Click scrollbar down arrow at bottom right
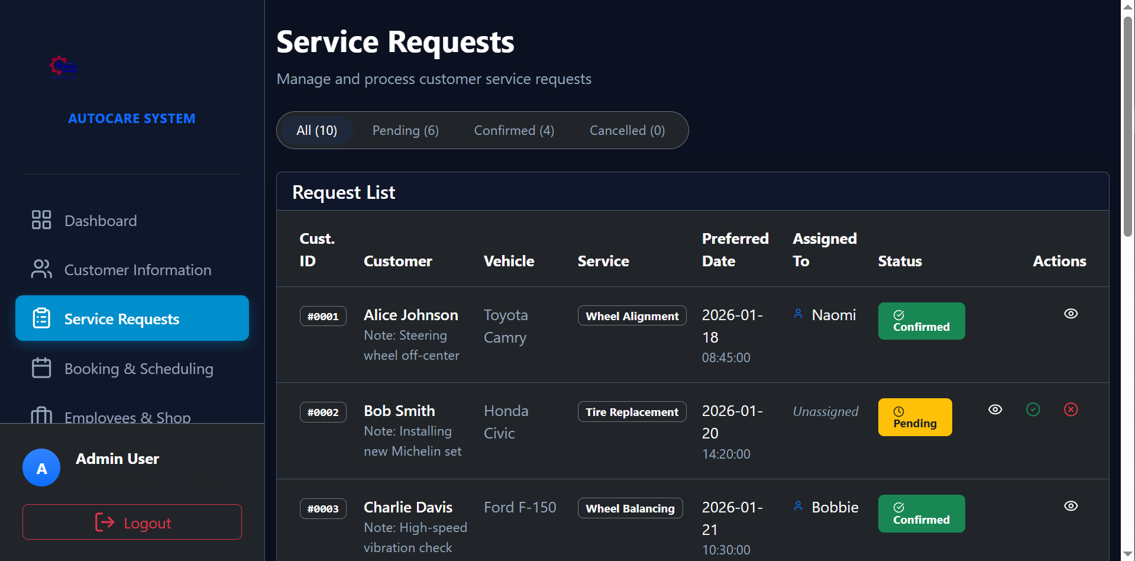The image size is (1135, 561). (1128, 554)
